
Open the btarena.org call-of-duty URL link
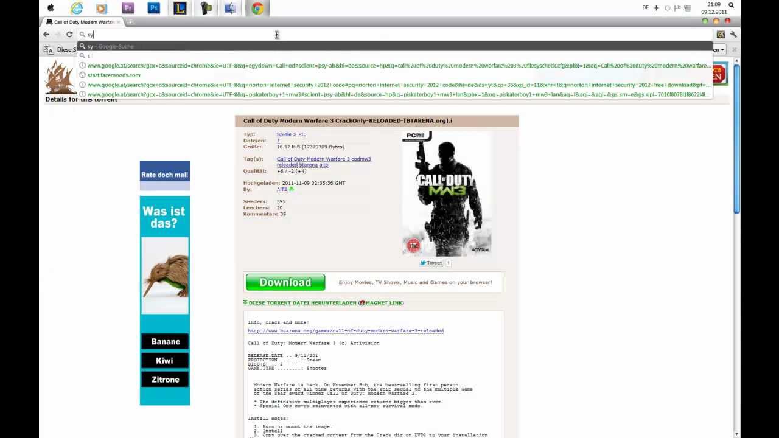(346, 331)
